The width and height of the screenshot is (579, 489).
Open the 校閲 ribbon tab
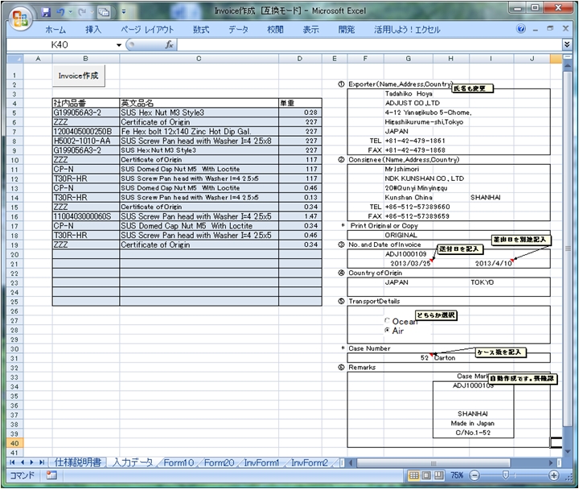click(275, 30)
